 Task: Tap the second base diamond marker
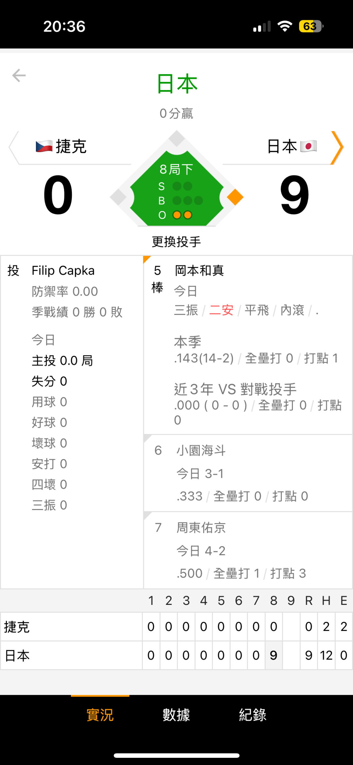point(177,138)
